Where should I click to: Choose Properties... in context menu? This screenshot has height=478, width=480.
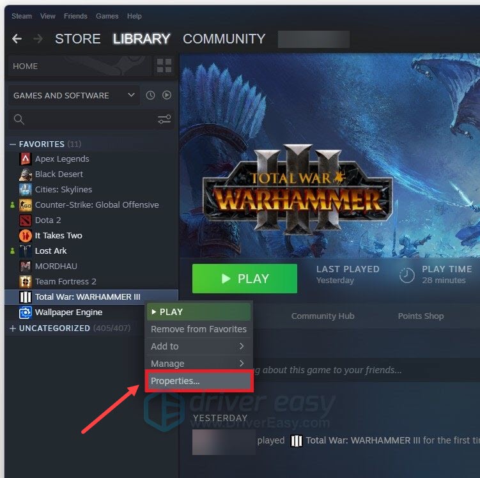point(199,381)
